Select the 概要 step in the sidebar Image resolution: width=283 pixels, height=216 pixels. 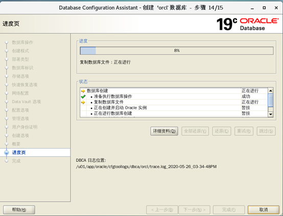coord(16,144)
